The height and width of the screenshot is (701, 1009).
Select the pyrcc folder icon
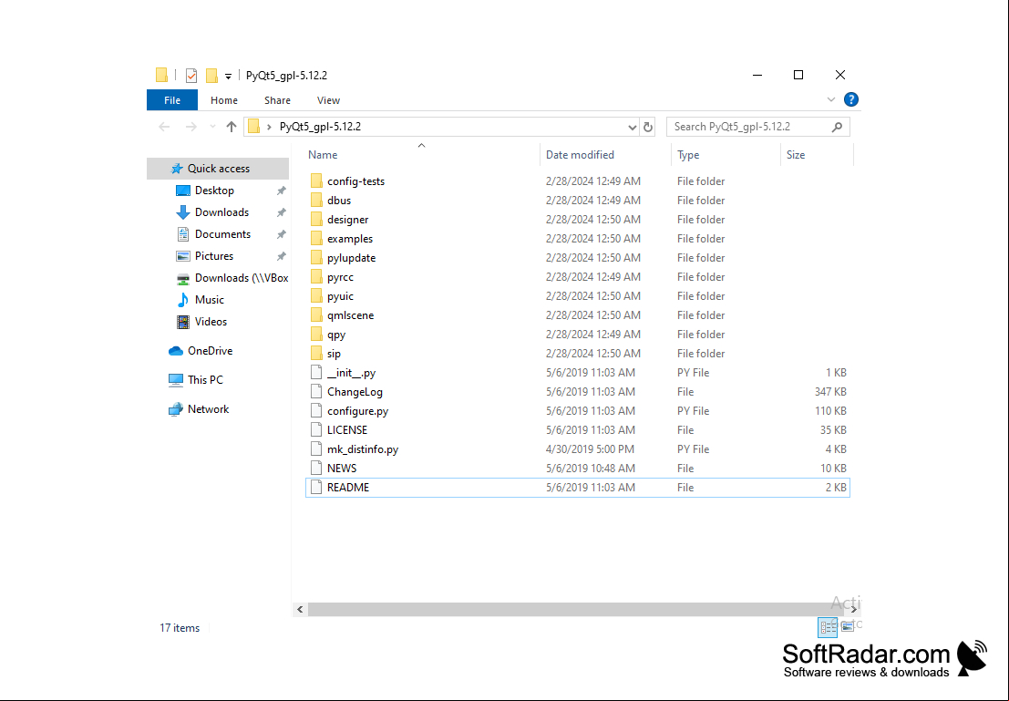[316, 277]
